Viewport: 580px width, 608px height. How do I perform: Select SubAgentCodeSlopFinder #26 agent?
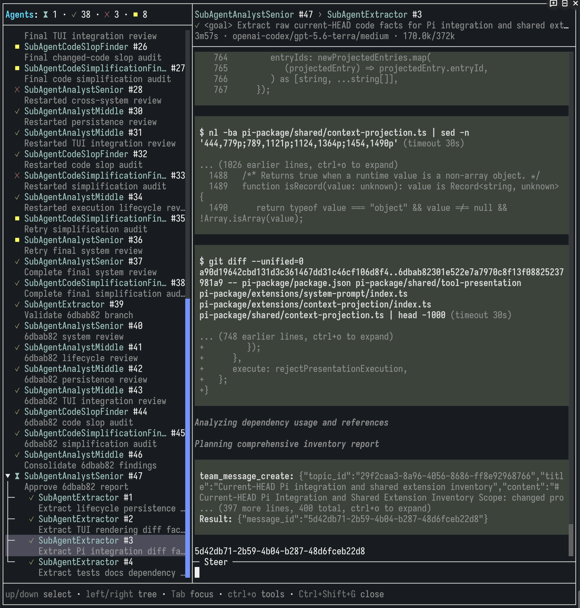click(x=86, y=47)
